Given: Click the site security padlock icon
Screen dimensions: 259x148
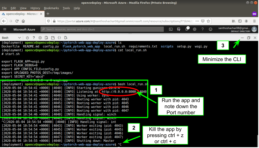Looking at the screenshot, I should pos(54,21).
